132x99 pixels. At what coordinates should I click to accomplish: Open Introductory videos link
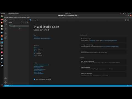pyautogui.click(x=38, y=66)
